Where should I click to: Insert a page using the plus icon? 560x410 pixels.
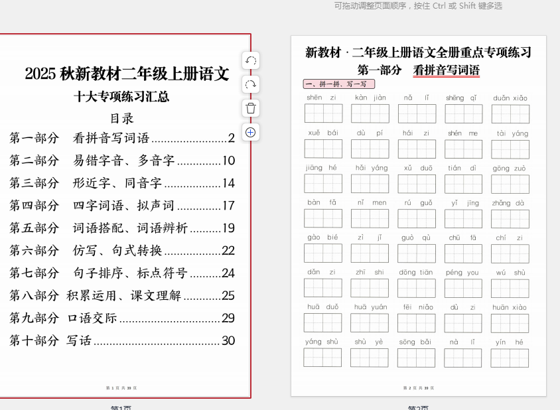[251, 132]
